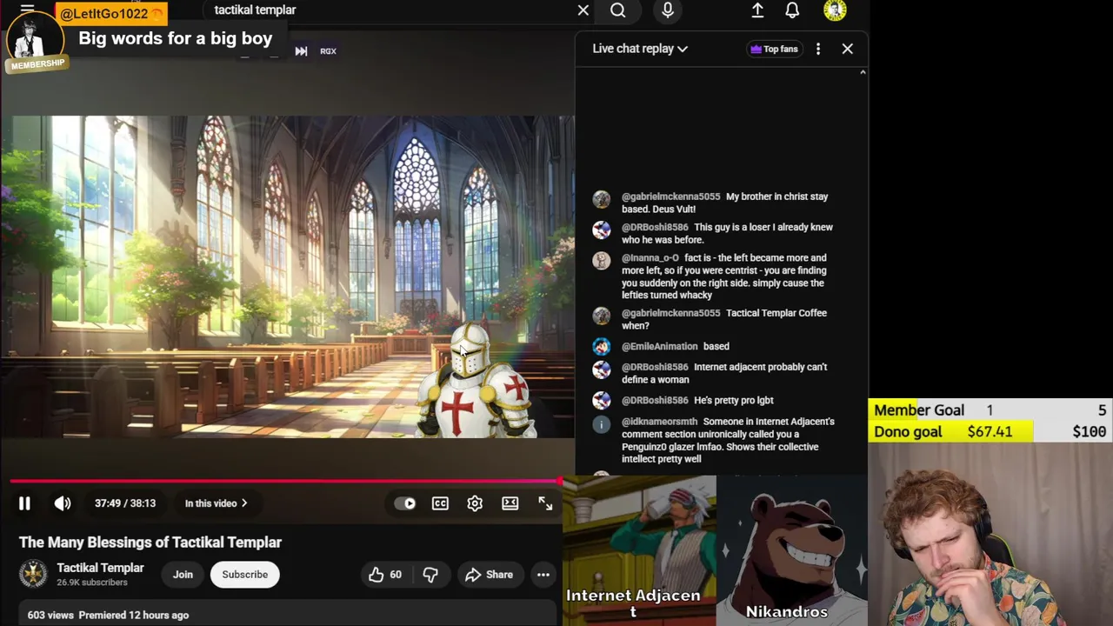Click '603 views Premiered 12 hours ago'
This screenshot has width=1113, height=626.
pos(108,615)
